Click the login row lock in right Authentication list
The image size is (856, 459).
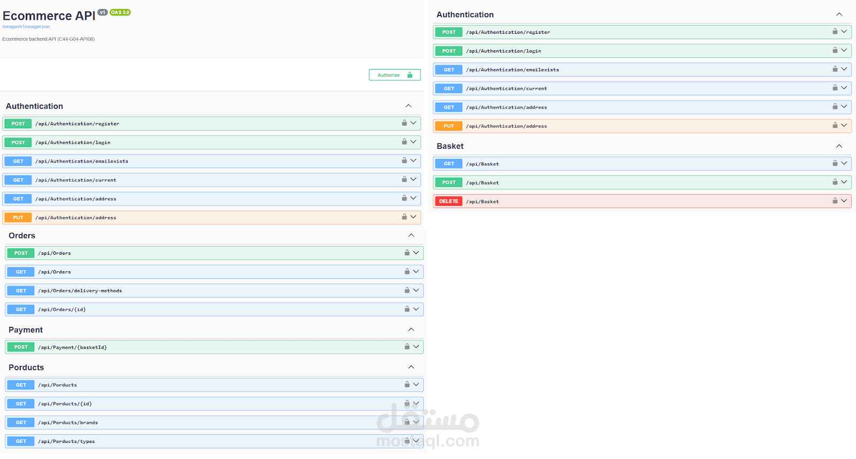point(835,50)
